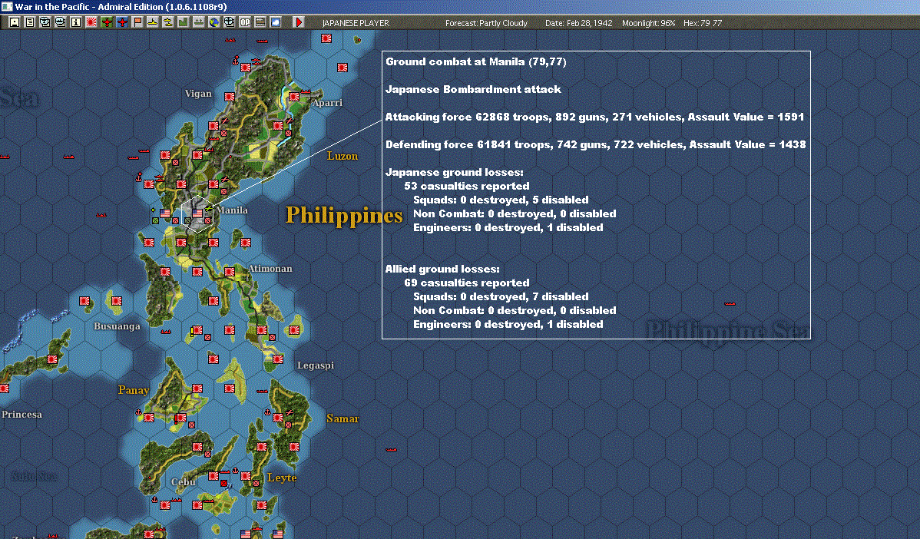Select the red plane on green background icon
This screenshot has width=920, height=539.
click(107, 22)
